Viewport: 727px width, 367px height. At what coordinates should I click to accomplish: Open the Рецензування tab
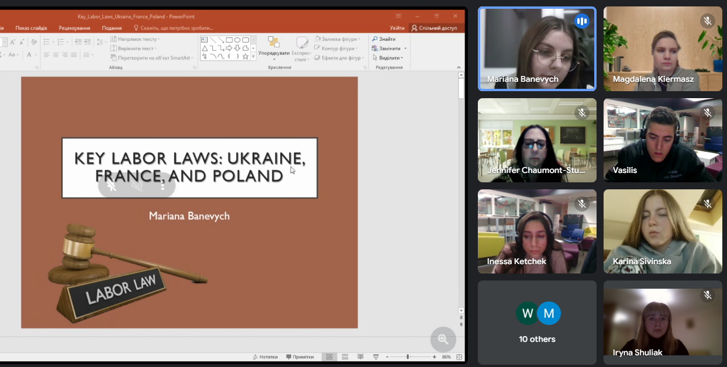click(74, 27)
